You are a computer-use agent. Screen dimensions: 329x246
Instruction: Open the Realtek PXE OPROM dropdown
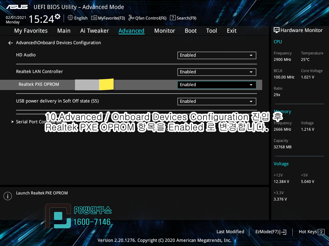[217, 85]
